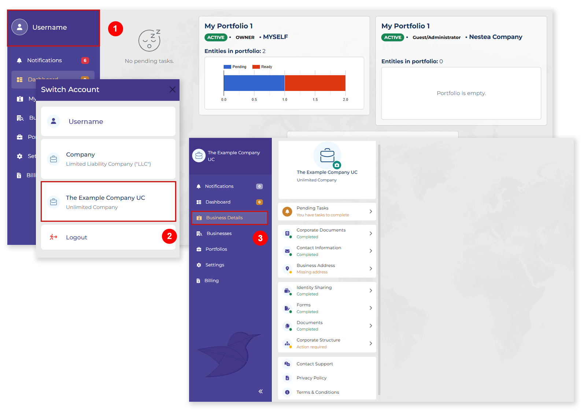The height and width of the screenshot is (415, 584).
Task: Click the Pending Tasks orange bell icon
Action: 287,212
